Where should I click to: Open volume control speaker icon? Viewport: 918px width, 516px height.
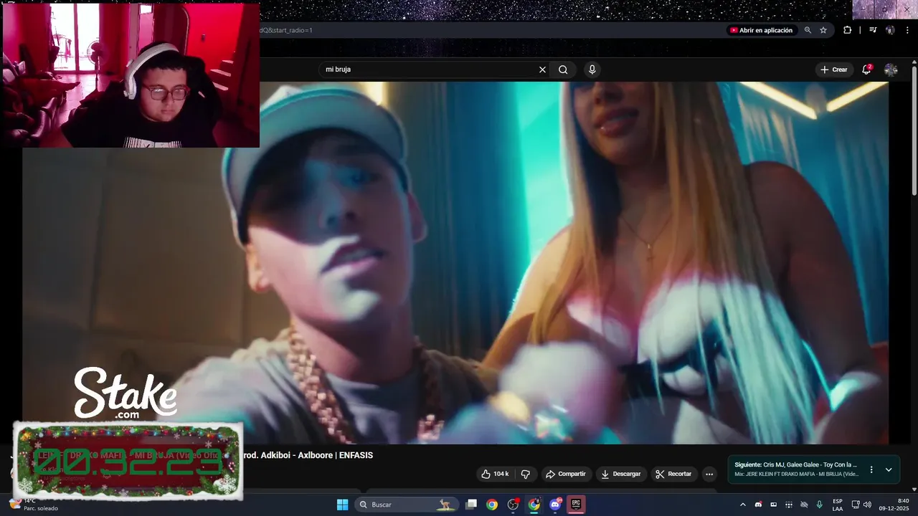(867, 505)
